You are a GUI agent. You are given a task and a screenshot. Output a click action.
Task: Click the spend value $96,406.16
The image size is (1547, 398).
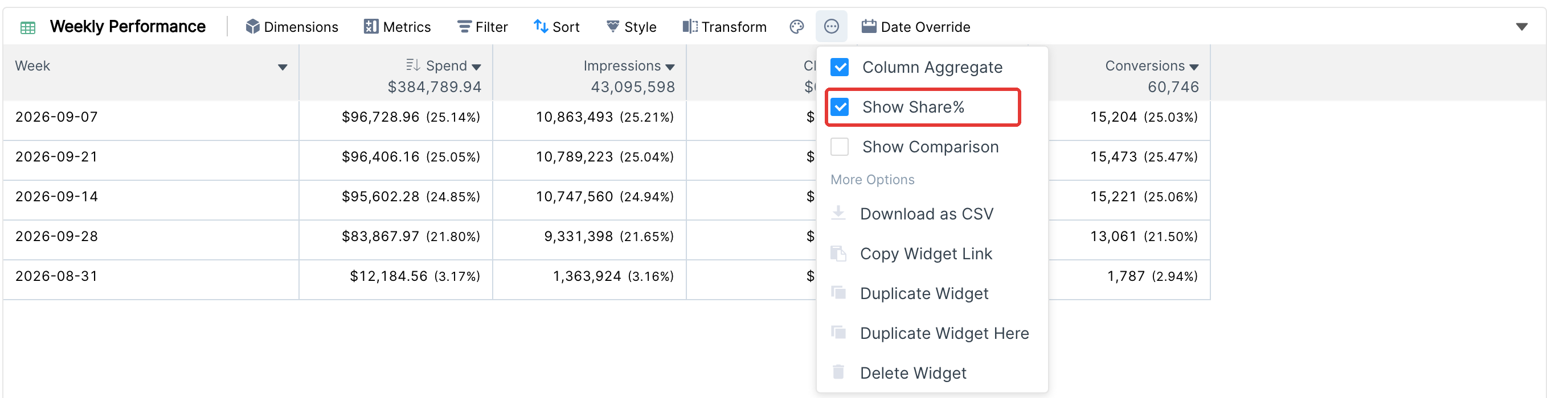(380, 156)
